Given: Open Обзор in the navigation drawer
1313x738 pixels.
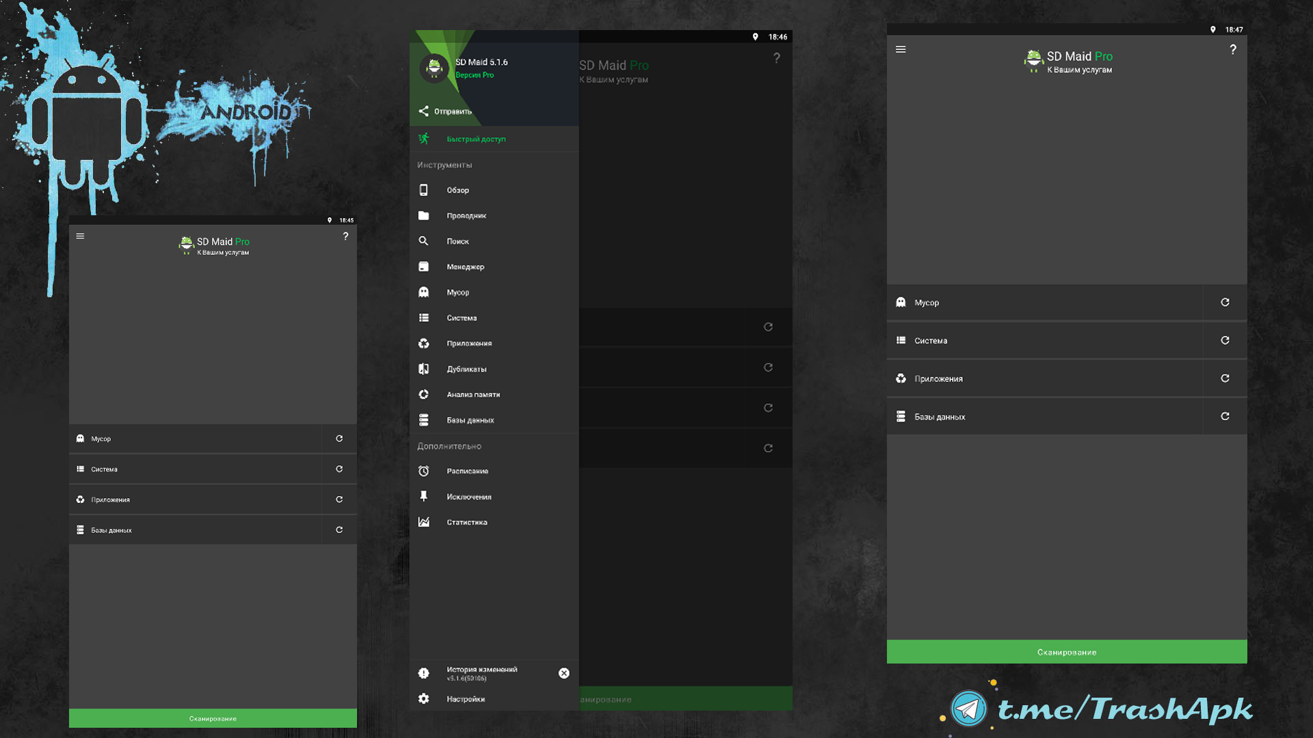Looking at the screenshot, I should tap(457, 190).
